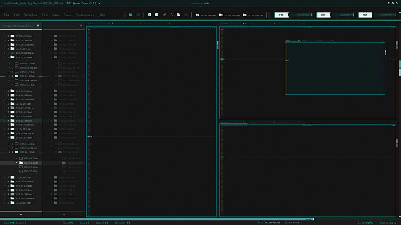Open the Tools menu

click(x=68, y=15)
